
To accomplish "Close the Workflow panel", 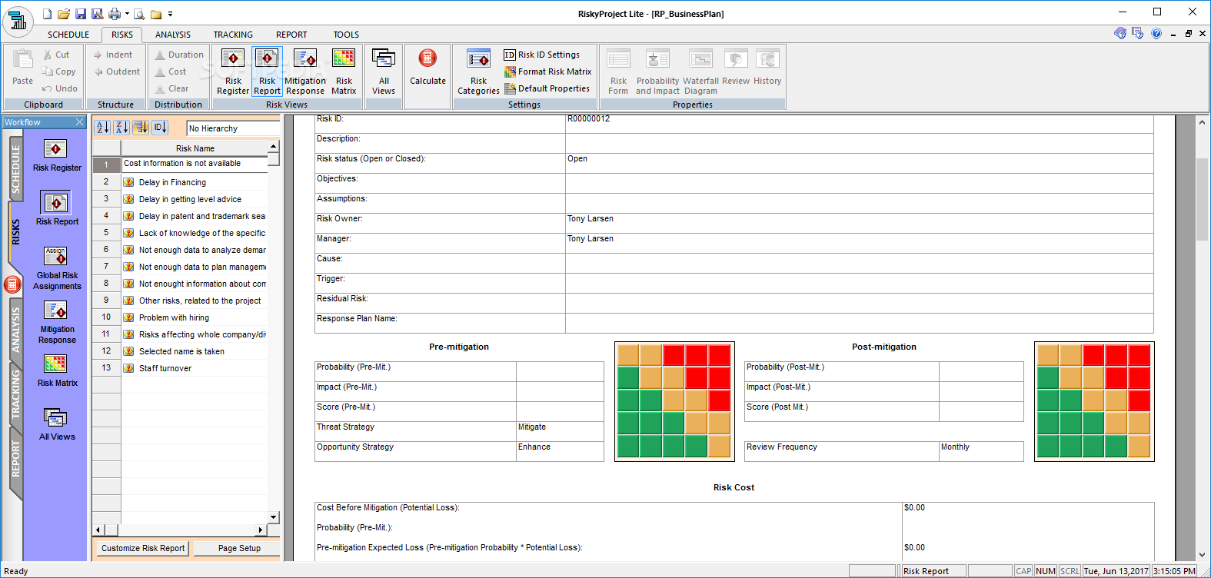I will click(79, 122).
